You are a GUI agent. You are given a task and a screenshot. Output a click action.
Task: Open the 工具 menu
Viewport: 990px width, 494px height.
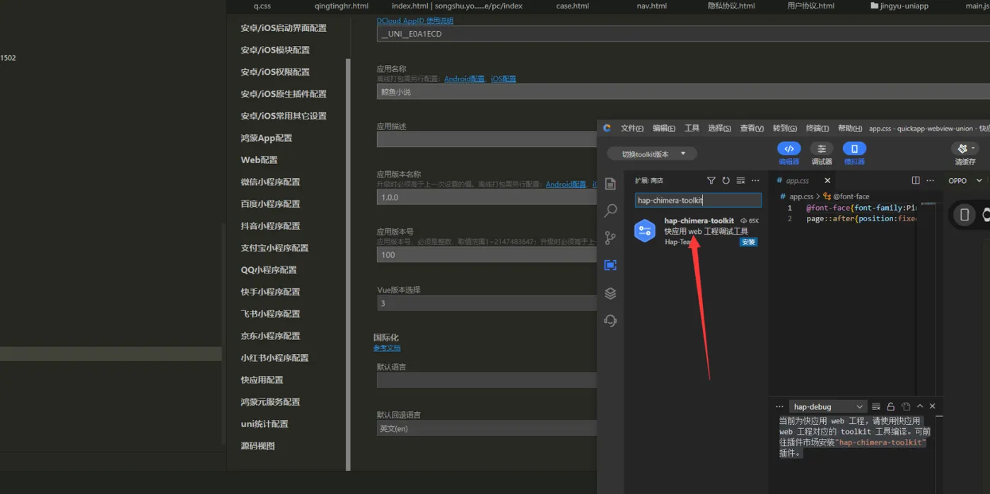tap(692, 129)
